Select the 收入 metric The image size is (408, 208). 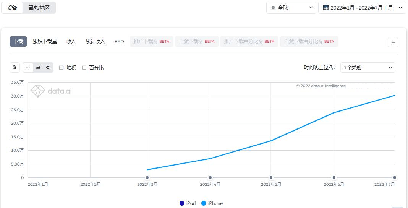[x=71, y=41]
